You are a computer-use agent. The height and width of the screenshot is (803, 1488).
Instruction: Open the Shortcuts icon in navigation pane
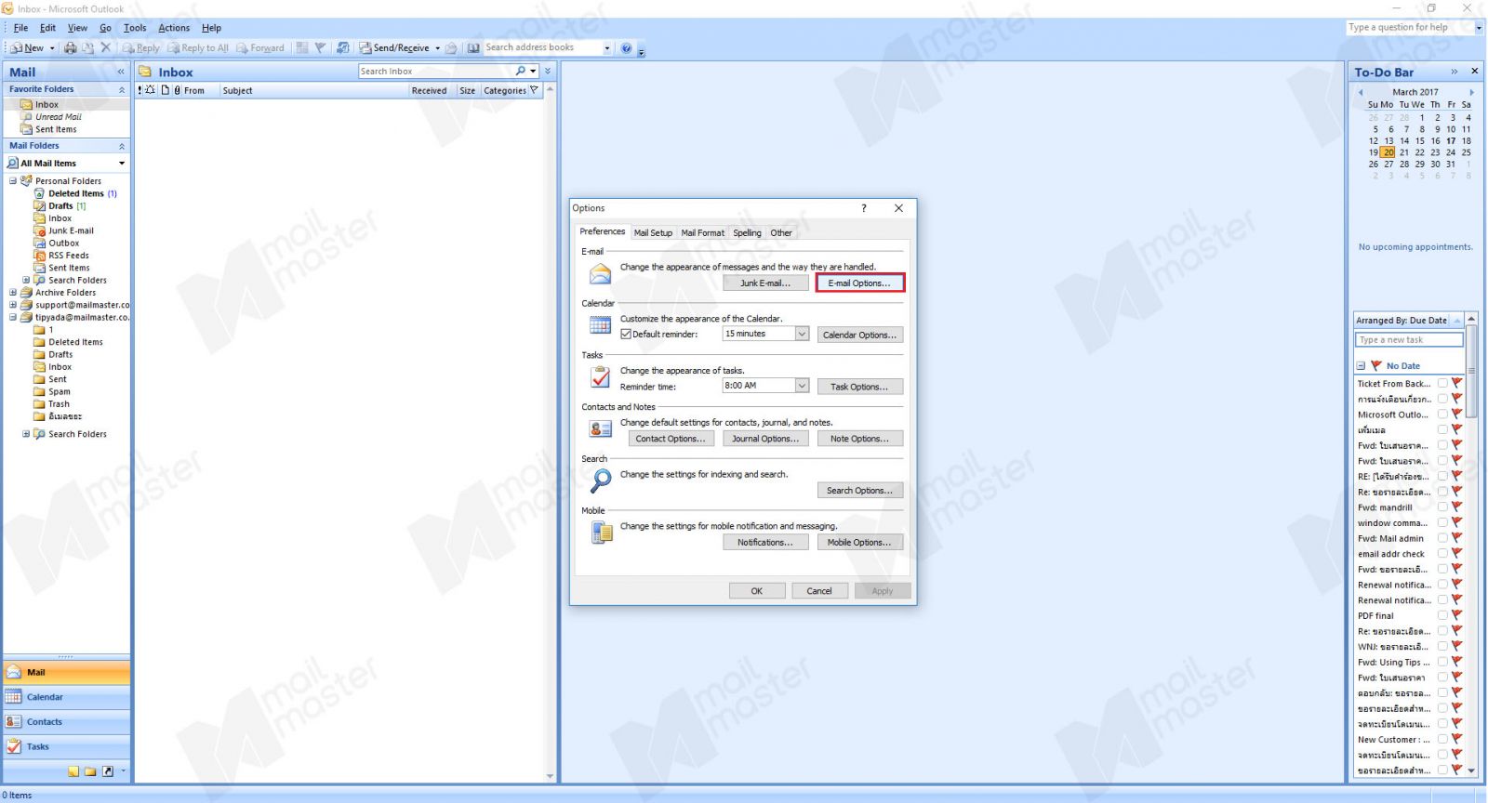coord(107,771)
